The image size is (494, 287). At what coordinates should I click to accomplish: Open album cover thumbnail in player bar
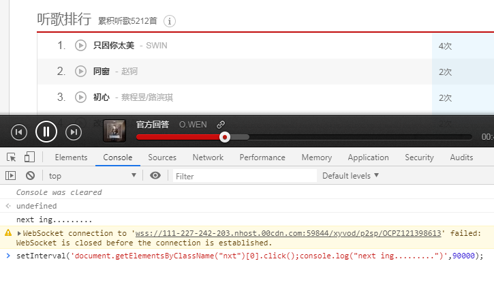tap(114, 131)
